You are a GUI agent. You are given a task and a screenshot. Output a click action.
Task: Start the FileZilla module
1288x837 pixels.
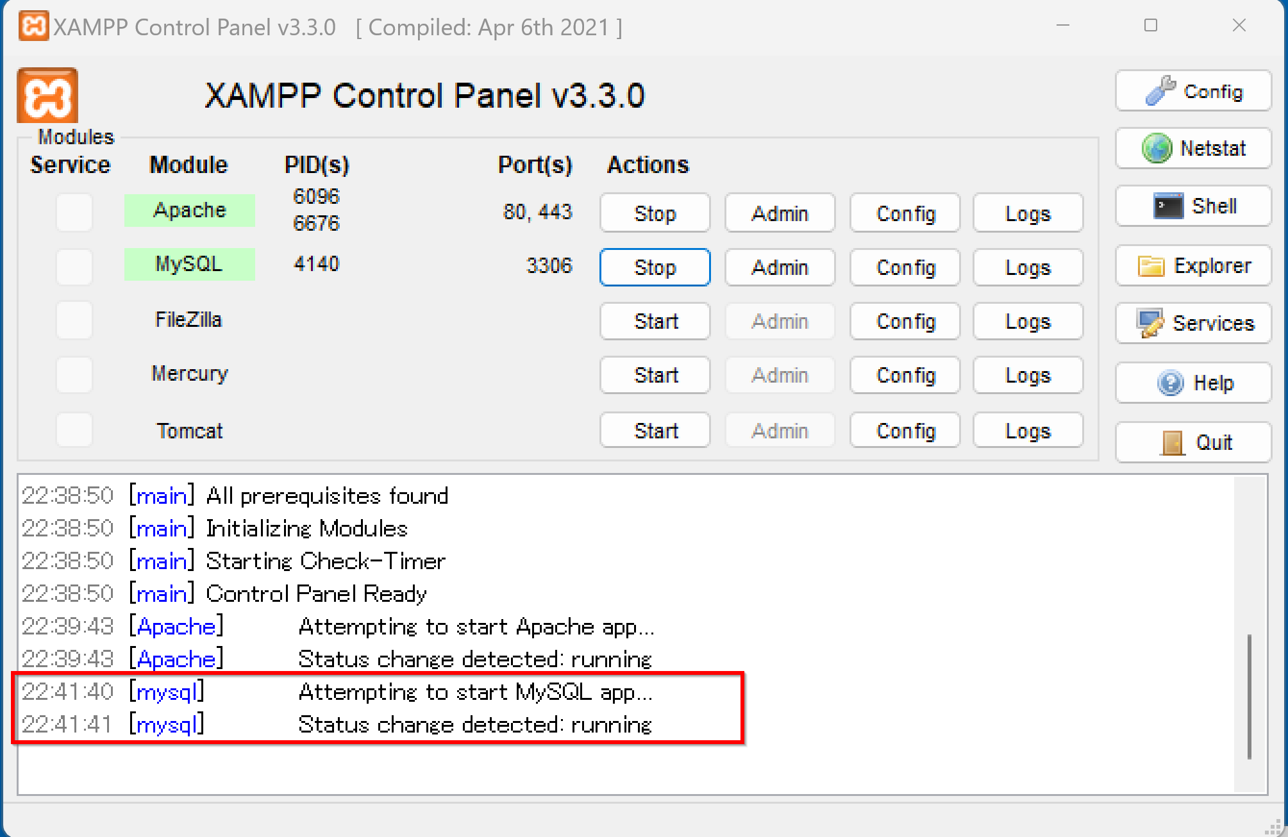point(655,321)
